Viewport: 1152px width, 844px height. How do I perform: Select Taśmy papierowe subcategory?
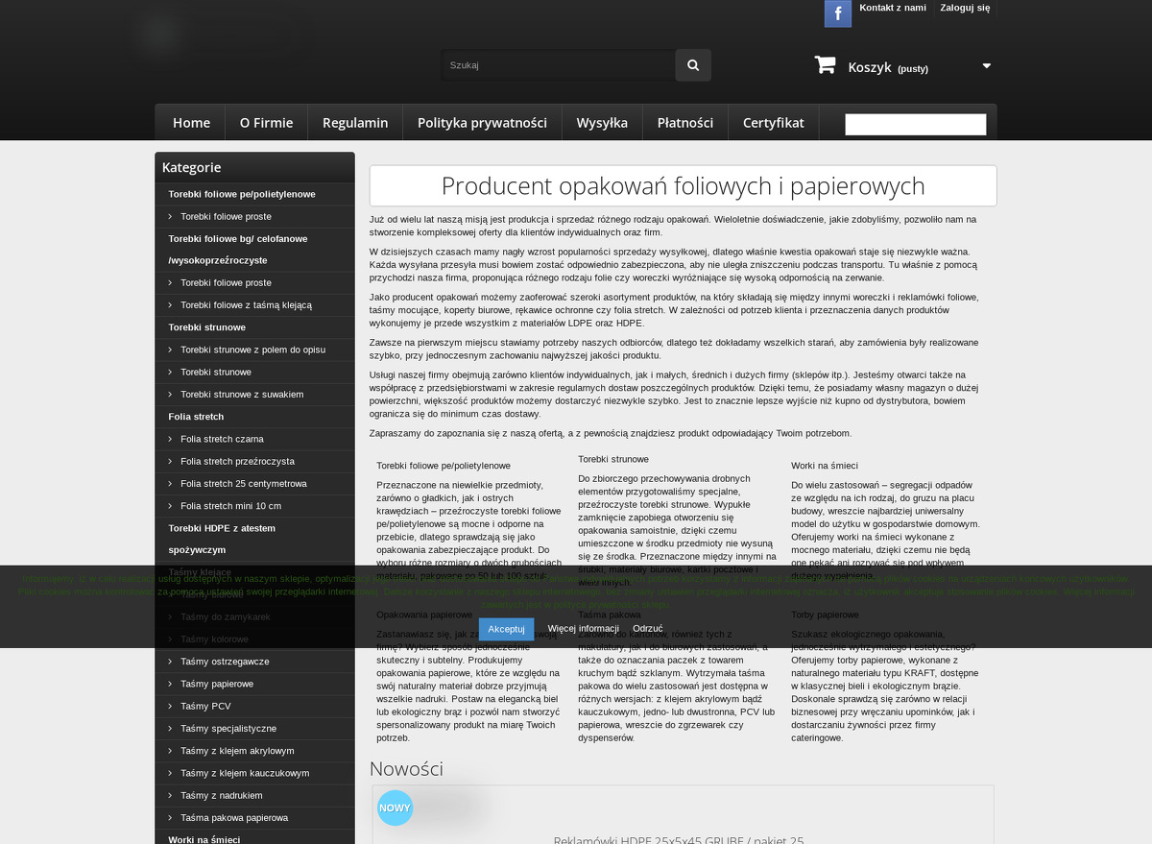click(x=217, y=684)
